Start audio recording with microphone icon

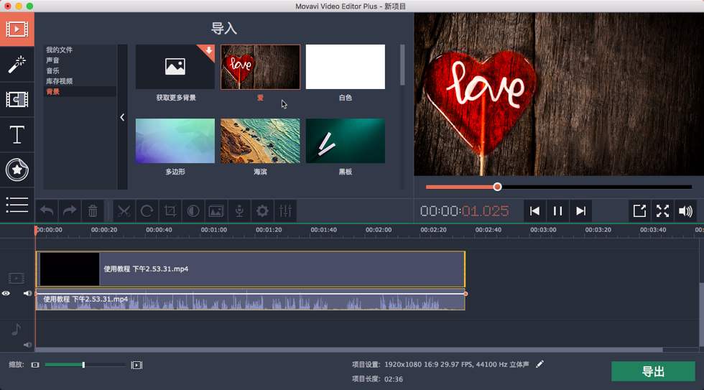click(239, 211)
